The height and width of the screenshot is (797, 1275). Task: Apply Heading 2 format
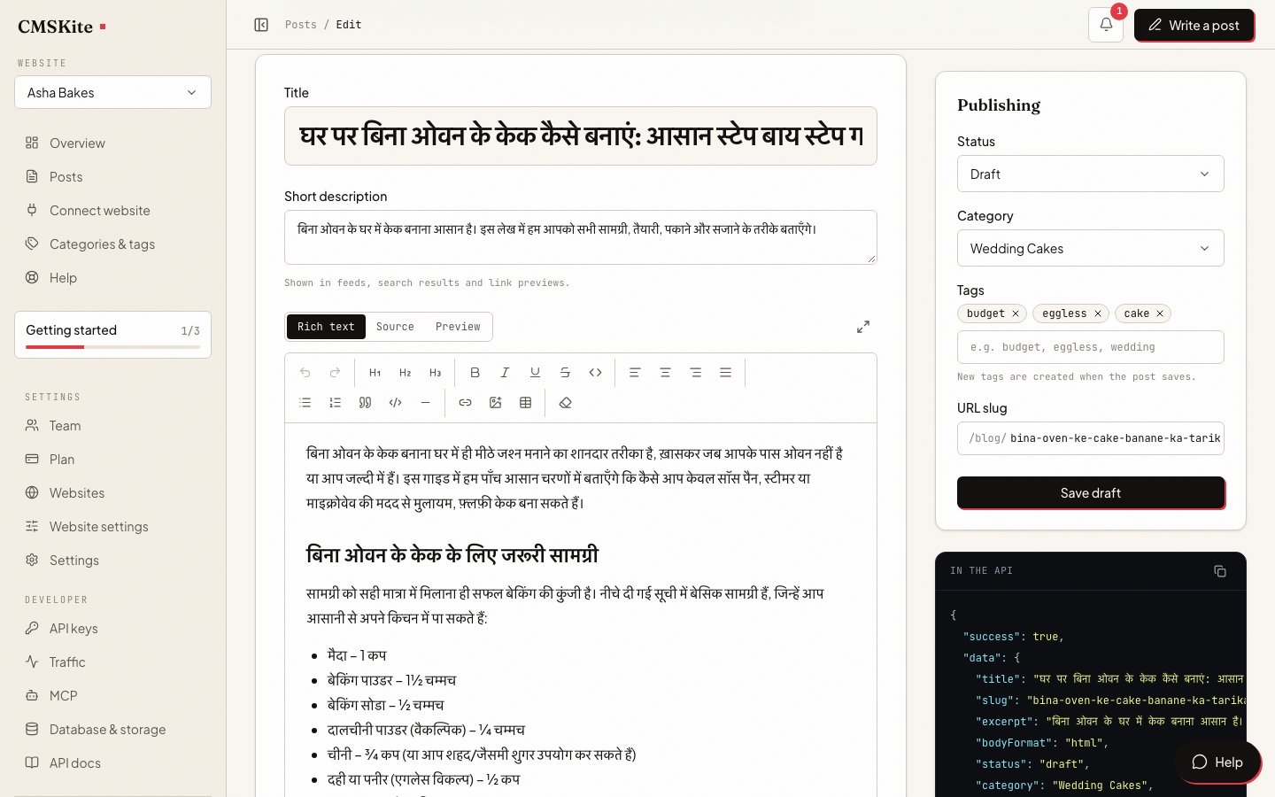(x=406, y=373)
